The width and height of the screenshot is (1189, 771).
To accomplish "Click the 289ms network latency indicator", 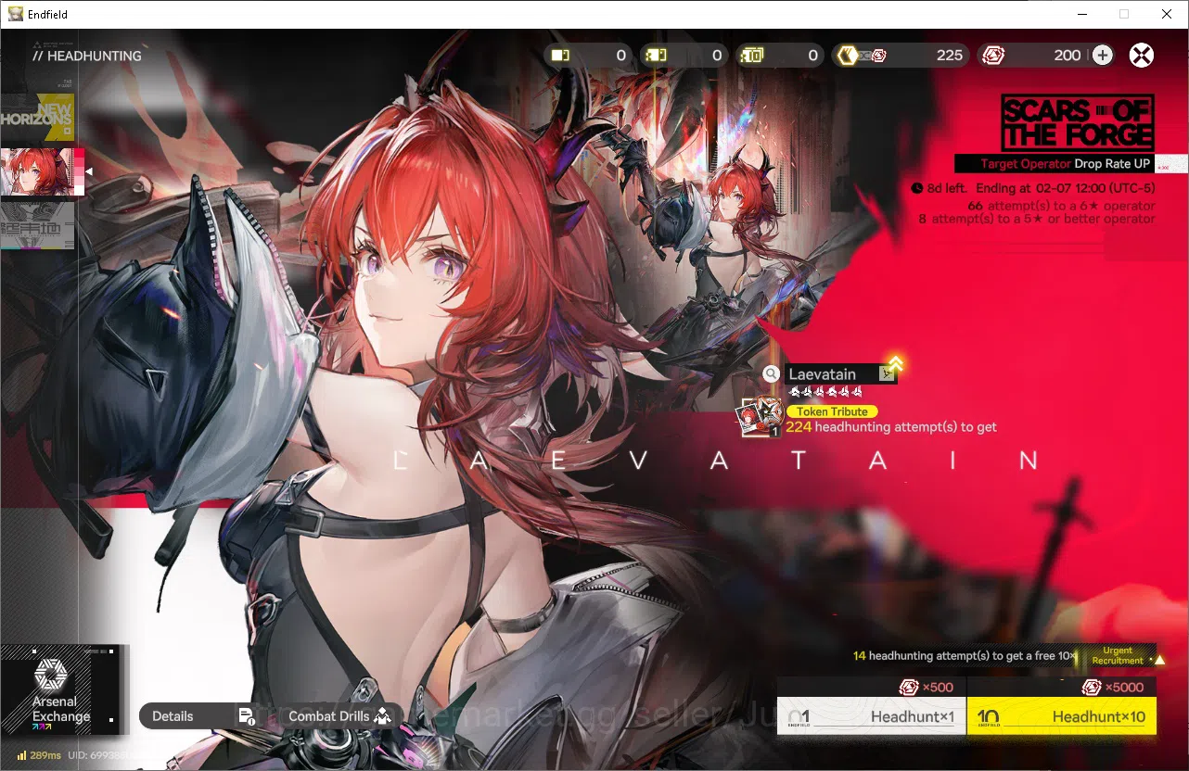I will click(x=39, y=755).
